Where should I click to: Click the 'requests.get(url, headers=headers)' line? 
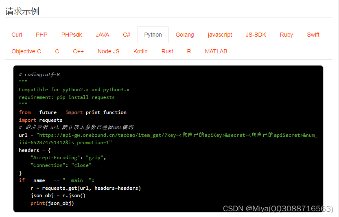pyautogui.click(x=85, y=188)
